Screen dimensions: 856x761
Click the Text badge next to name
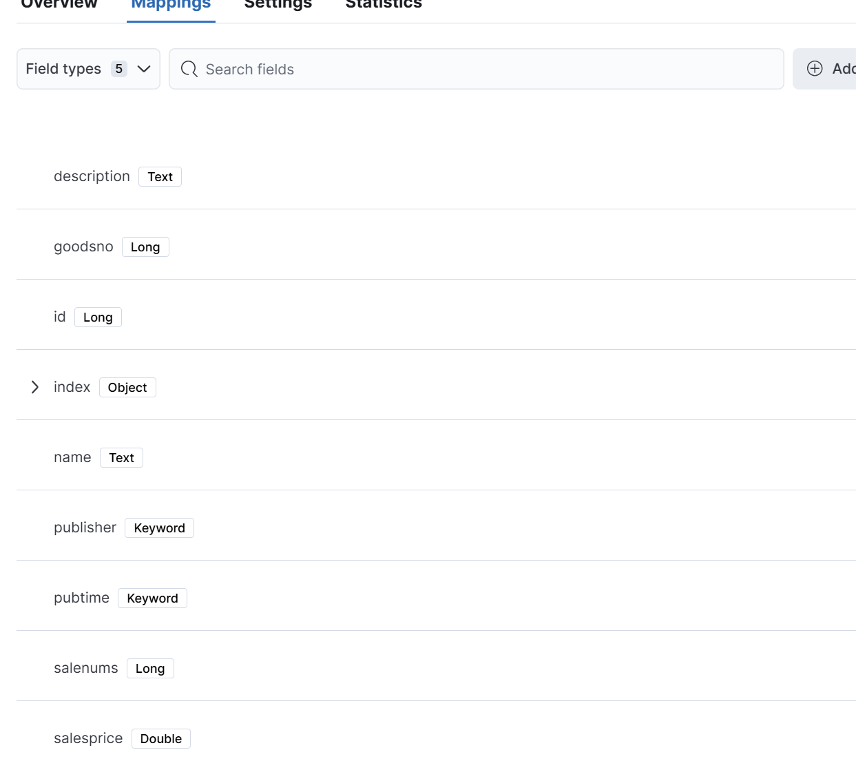coord(121,458)
